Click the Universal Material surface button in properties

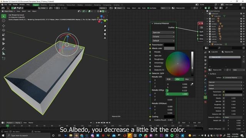(232, 77)
